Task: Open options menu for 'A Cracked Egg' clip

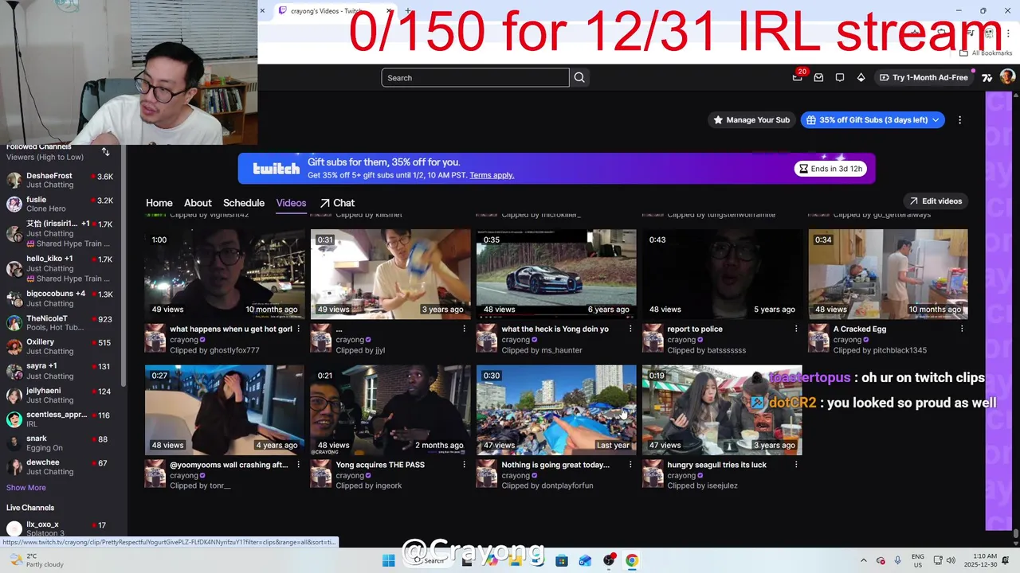Action: (x=962, y=329)
